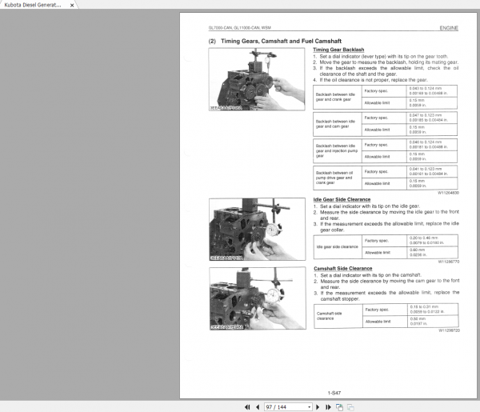Click 'Backlash between idle gear and crank gear' cell
Viewport: 480px width, 412px height.
[x=338, y=97]
